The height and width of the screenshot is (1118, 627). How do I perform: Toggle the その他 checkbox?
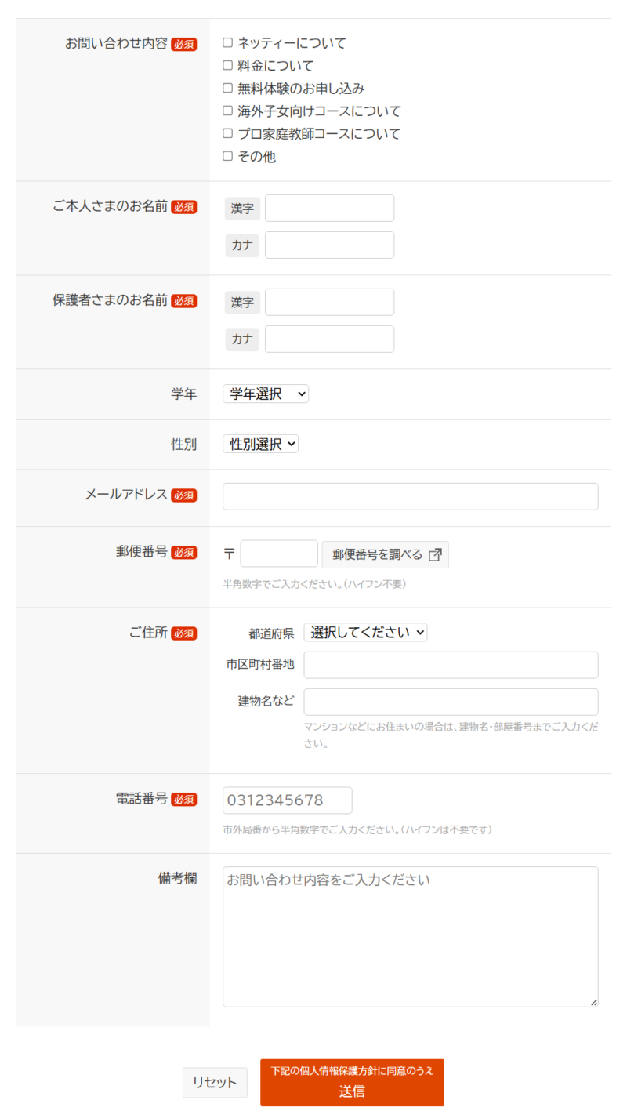click(228, 157)
